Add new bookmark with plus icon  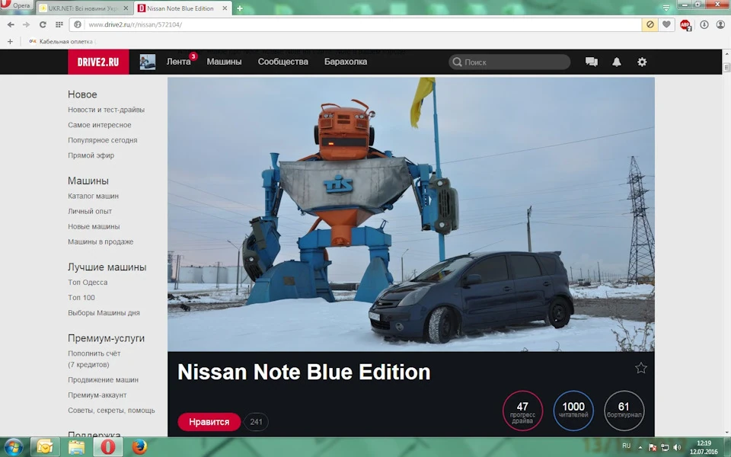pos(10,41)
